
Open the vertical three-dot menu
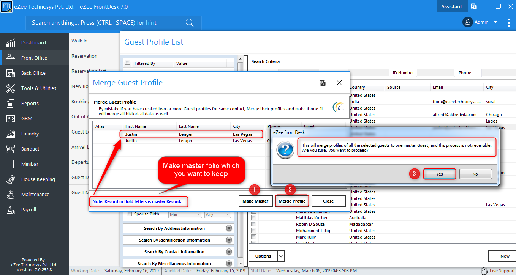tap(509, 22)
